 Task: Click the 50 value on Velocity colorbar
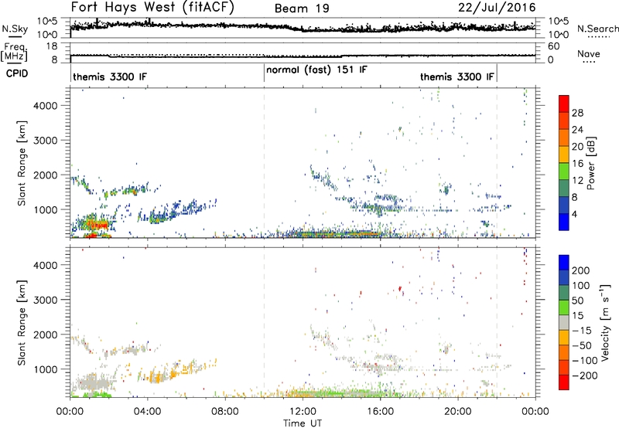point(577,301)
